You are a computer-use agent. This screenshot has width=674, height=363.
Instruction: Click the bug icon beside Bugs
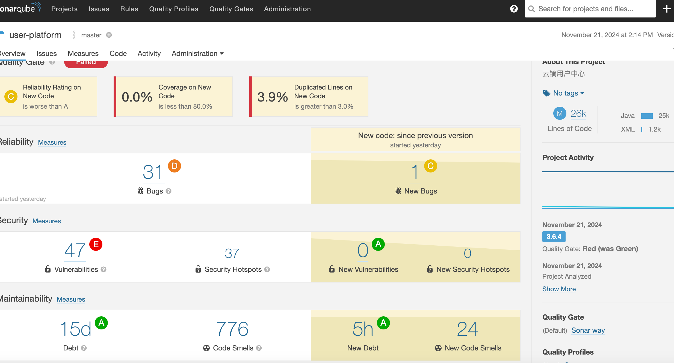(x=140, y=191)
